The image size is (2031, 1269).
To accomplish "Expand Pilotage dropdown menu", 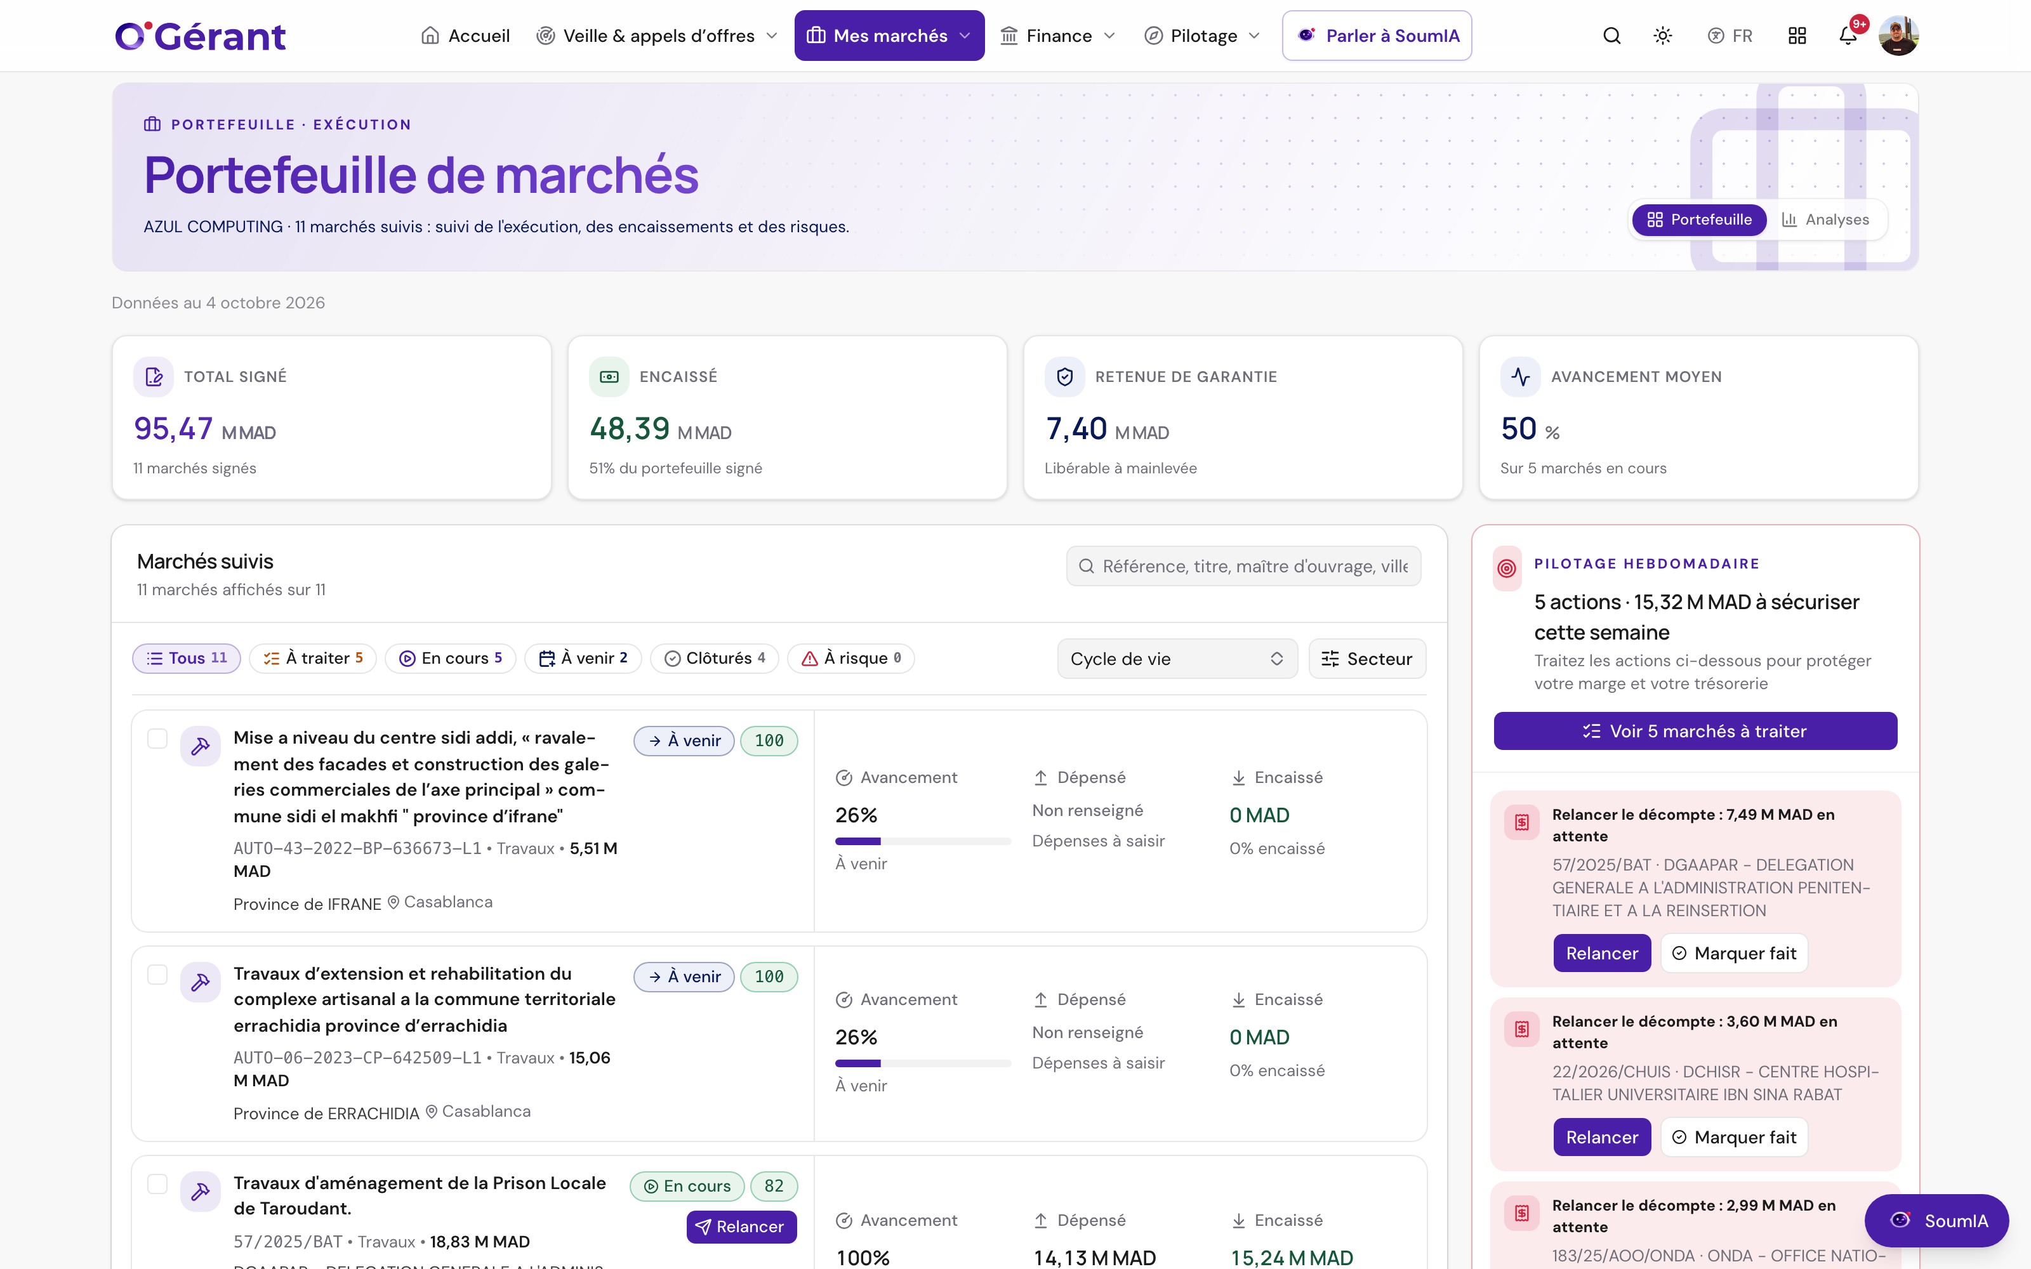I will coord(1203,36).
